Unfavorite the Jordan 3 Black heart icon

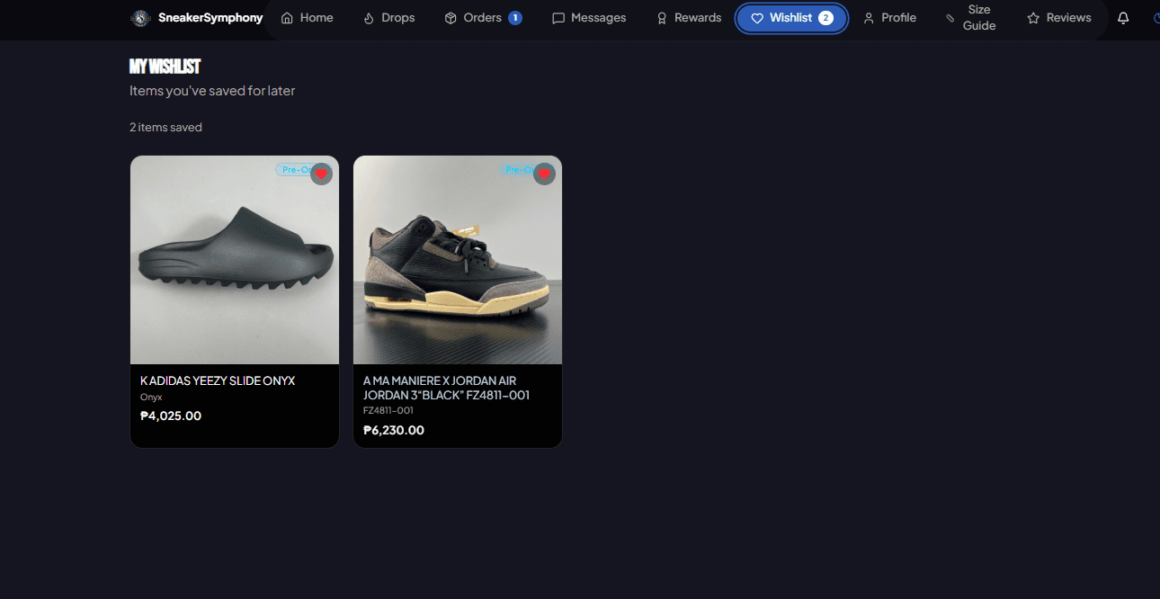tap(544, 174)
